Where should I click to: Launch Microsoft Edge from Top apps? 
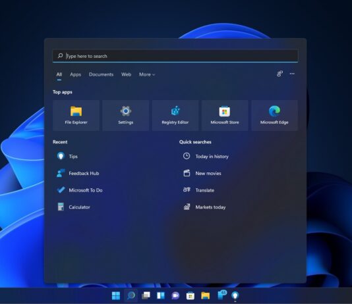[274, 115]
